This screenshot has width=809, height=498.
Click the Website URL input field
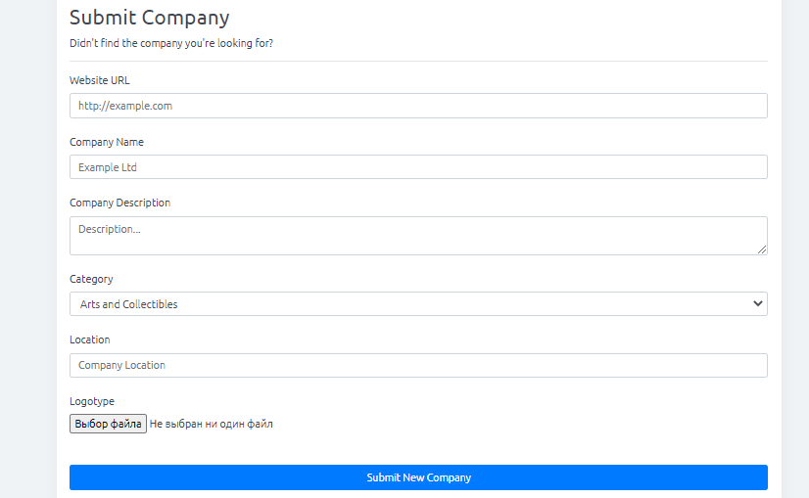point(418,106)
